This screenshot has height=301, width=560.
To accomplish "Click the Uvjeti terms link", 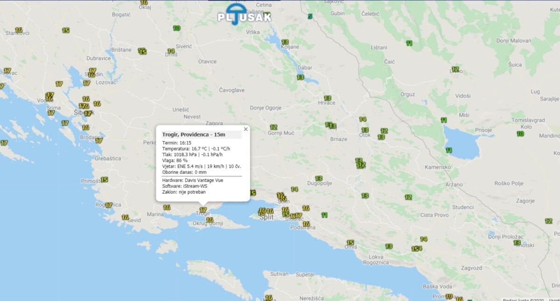I will click(x=554, y=299).
